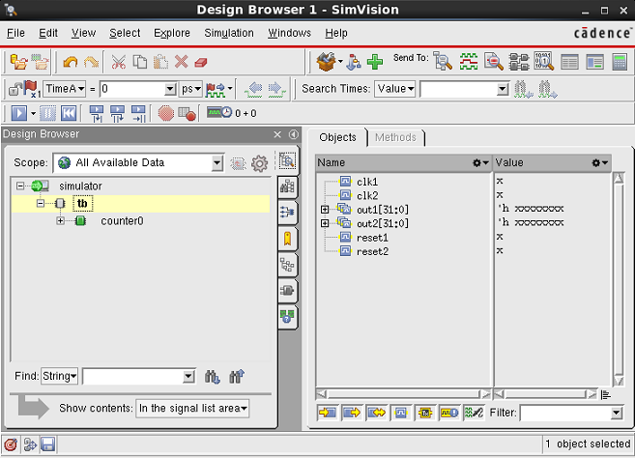The image size is (635, 458).
Task: Click the Reset simulation rewind button
Action: (x=69, y=113)
